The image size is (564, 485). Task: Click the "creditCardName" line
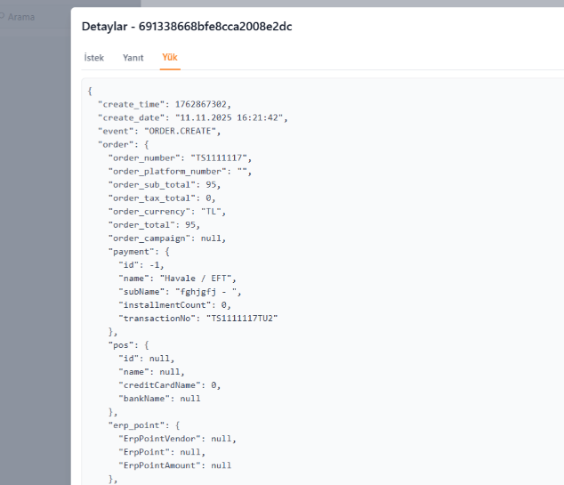(168, 384)
